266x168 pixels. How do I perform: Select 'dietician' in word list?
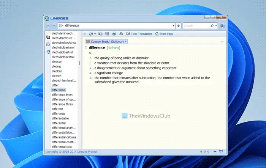pos(57,62)
